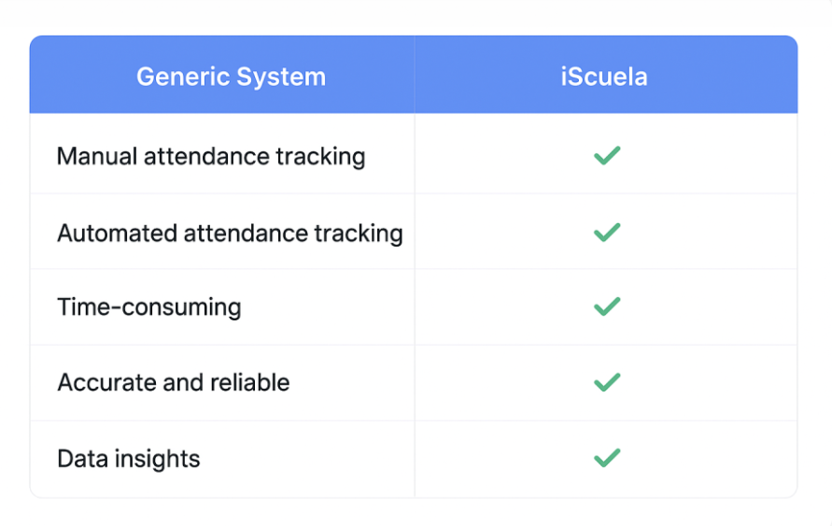Click the checkmark in the Manual attendance tracking row

pos(607,155)
